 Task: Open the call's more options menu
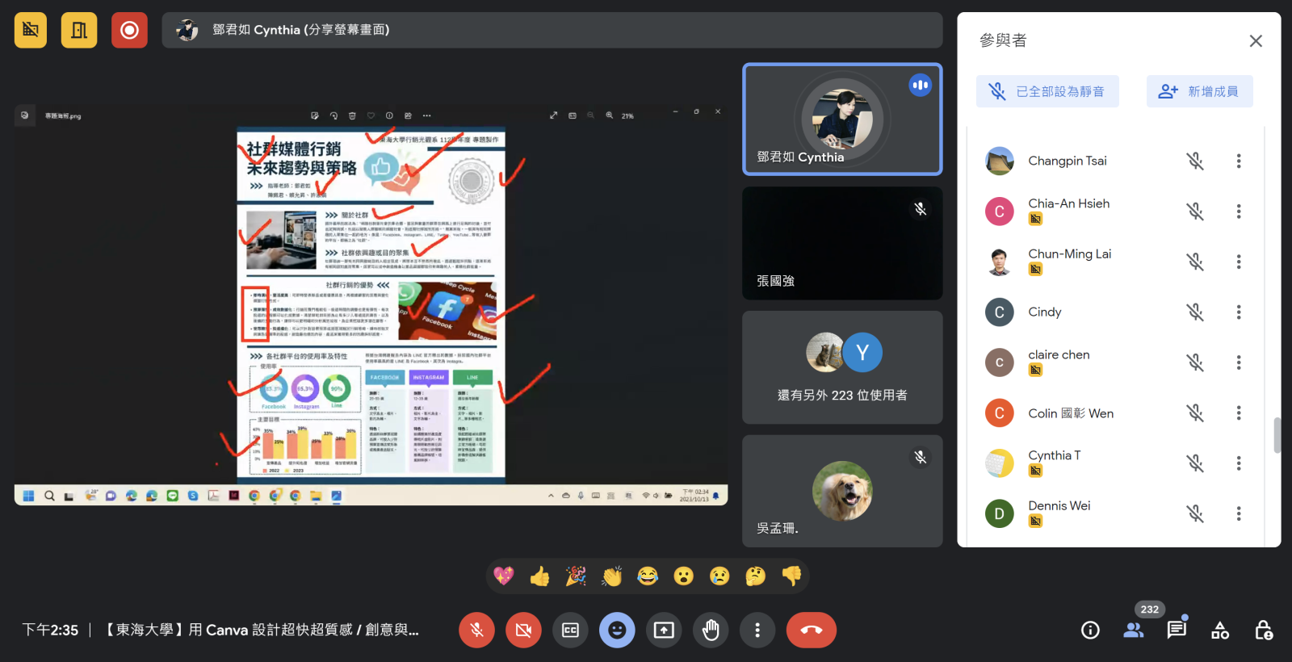click(757, 631)
